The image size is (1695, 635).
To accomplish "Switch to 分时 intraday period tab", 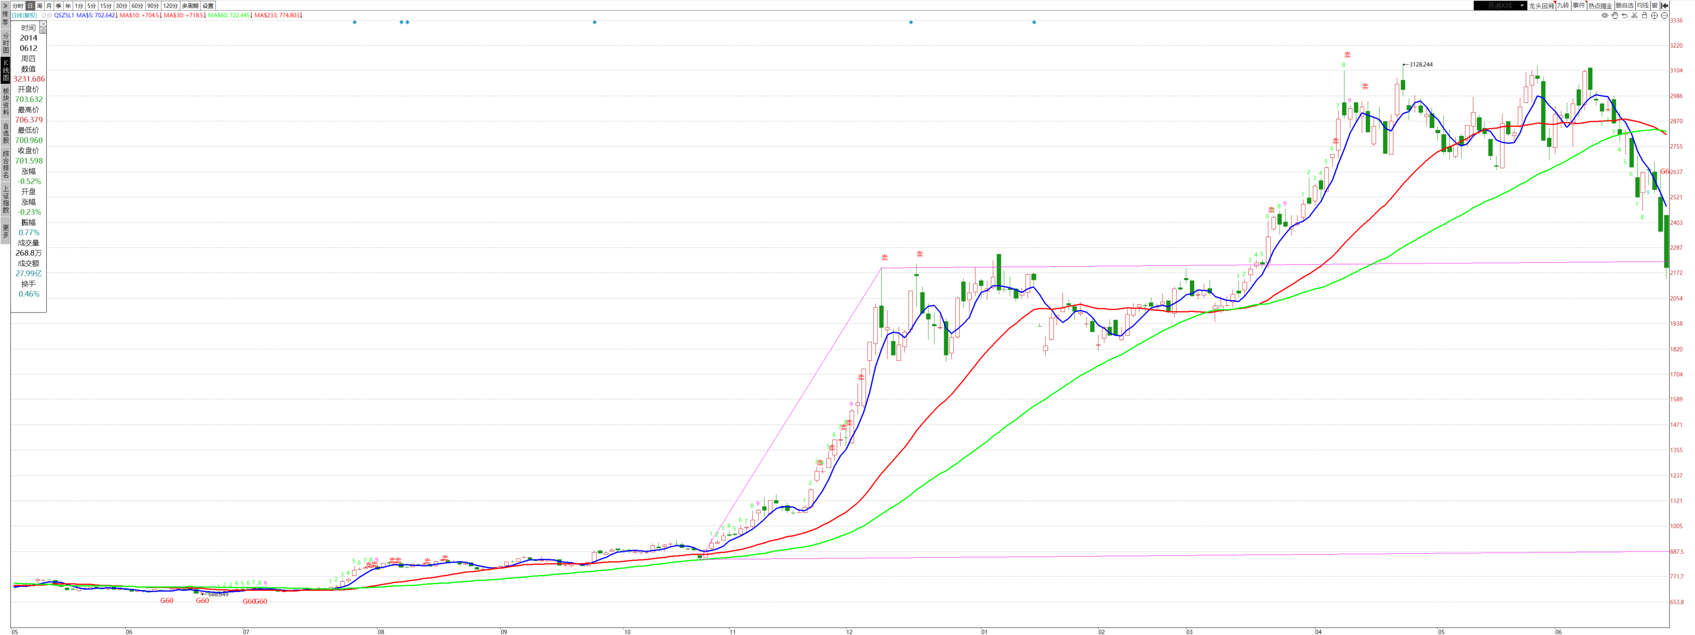I will 18,5.
